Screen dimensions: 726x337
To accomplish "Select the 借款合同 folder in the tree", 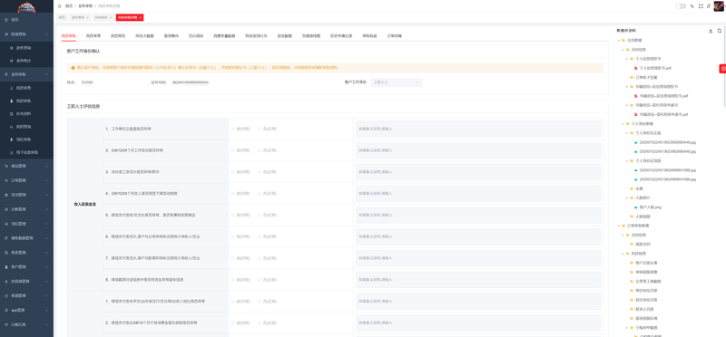I will pos(643,244).
